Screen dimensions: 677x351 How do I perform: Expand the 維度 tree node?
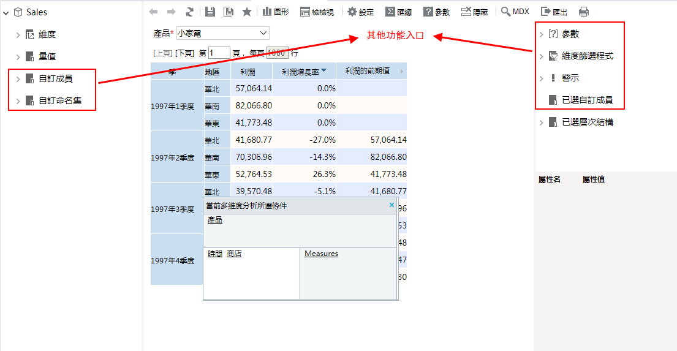tap(18, 35)
